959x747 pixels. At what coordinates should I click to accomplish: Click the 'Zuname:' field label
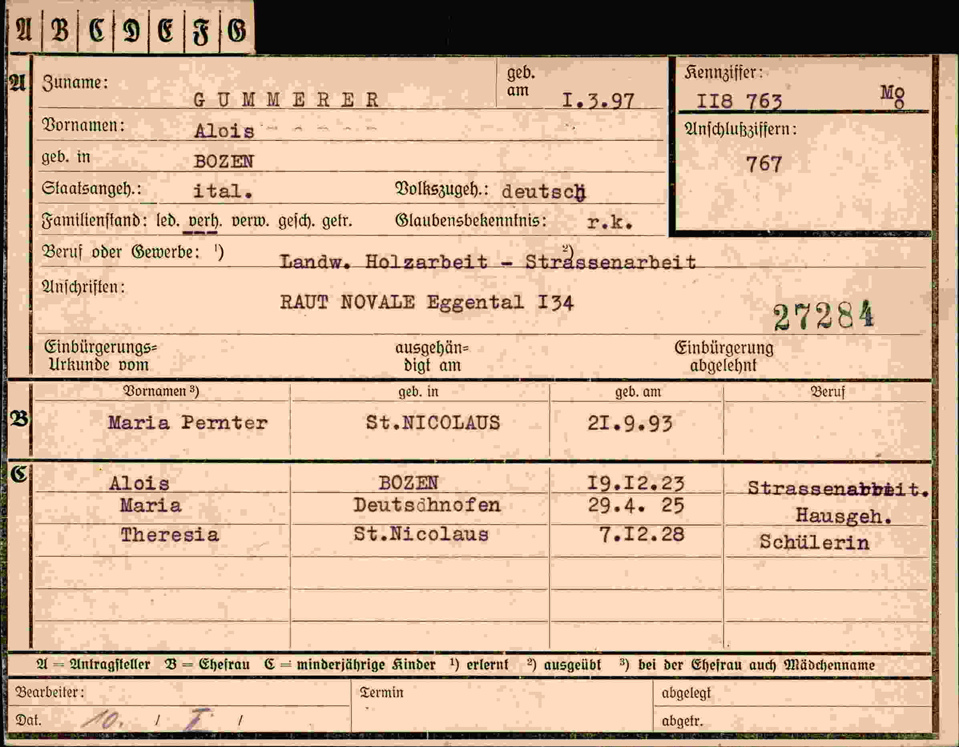pos(75,82)
